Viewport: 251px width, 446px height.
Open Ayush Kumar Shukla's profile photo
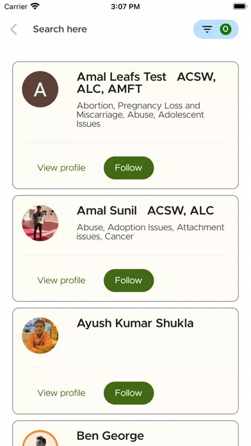40,335
